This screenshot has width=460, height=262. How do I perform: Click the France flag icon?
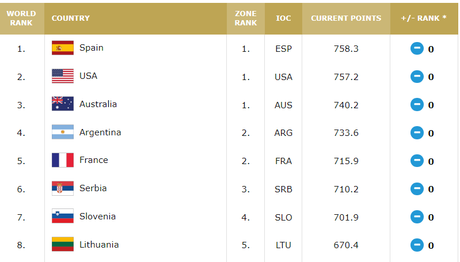(x=63, y=160)
